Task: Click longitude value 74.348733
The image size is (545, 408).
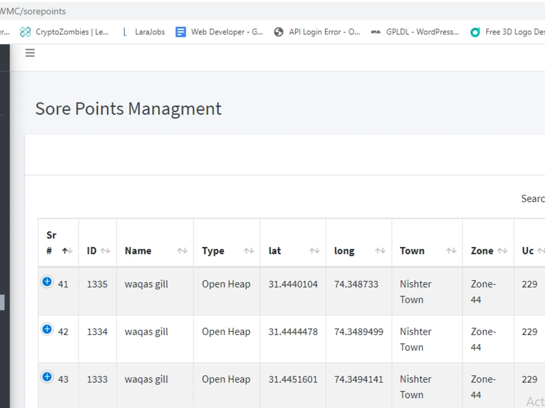Action: click(356, 284)
